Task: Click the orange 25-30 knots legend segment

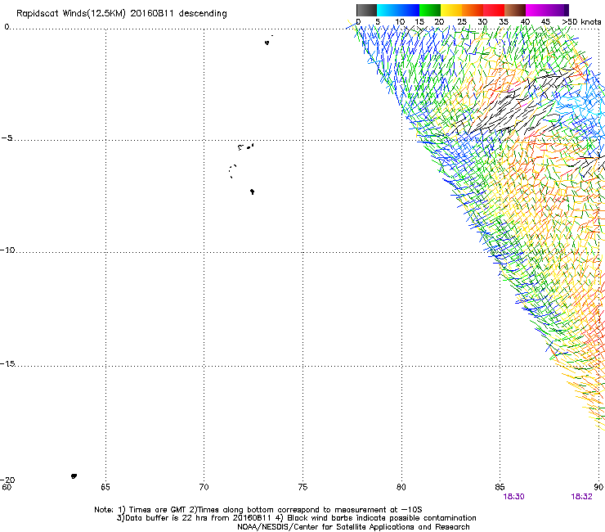Action: pos(473,10)
